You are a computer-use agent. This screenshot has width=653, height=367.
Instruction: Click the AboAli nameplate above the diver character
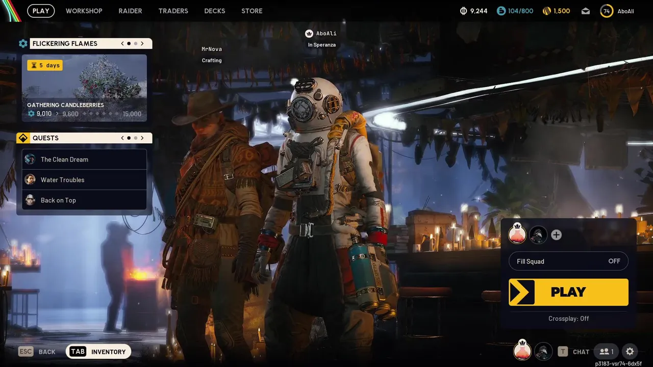coord(321,33)
